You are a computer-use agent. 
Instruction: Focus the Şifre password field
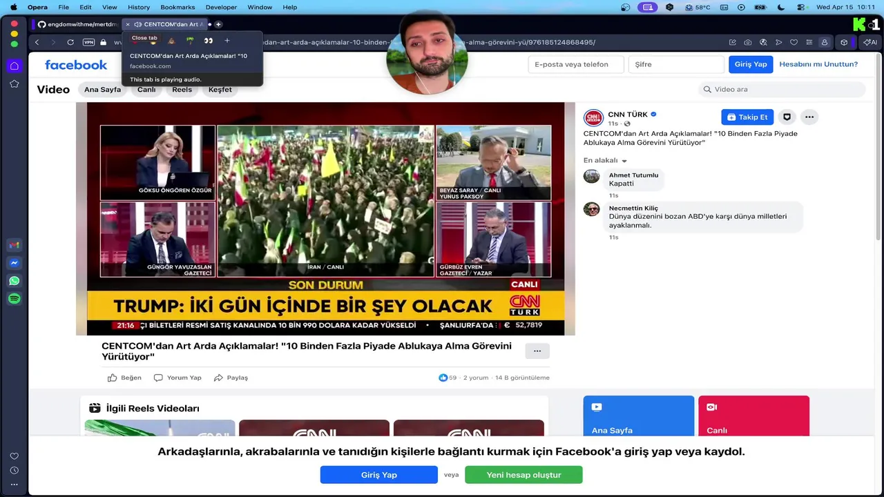point(676,64)
